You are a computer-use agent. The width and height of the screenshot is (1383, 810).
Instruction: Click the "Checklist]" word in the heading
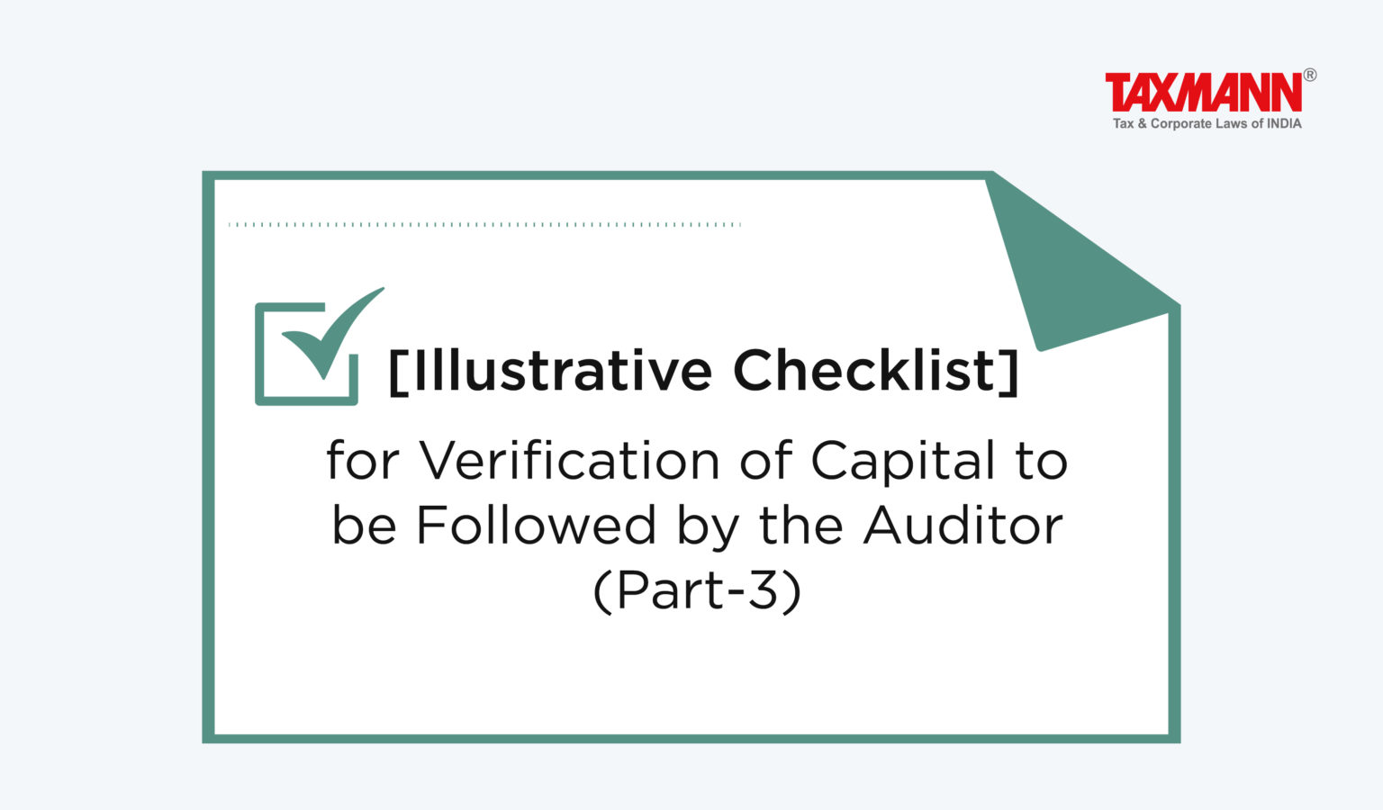coord(876,370)
